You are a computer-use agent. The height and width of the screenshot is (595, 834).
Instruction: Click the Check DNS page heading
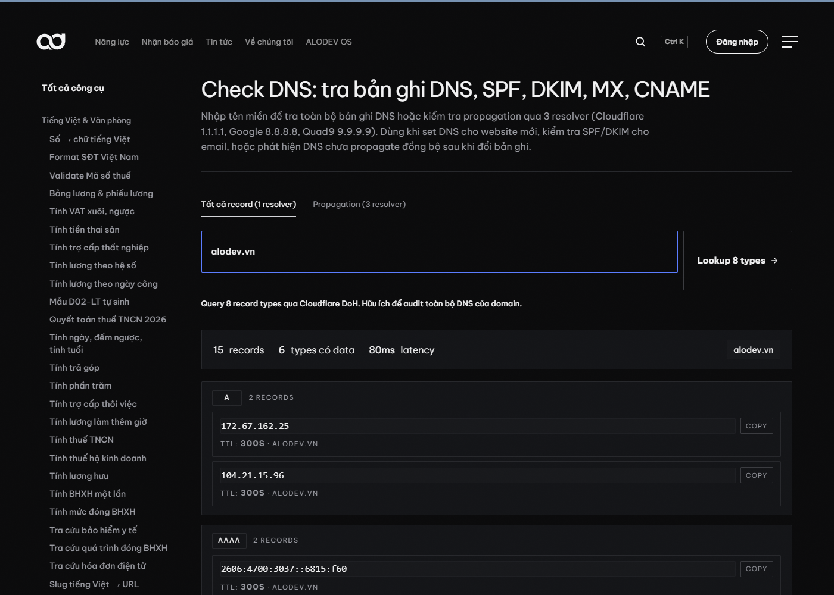[456, 89]
